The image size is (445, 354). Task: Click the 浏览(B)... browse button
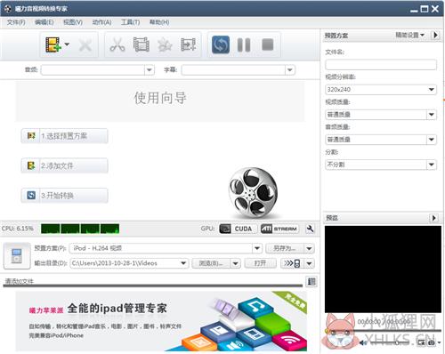(x=211, y=263)
